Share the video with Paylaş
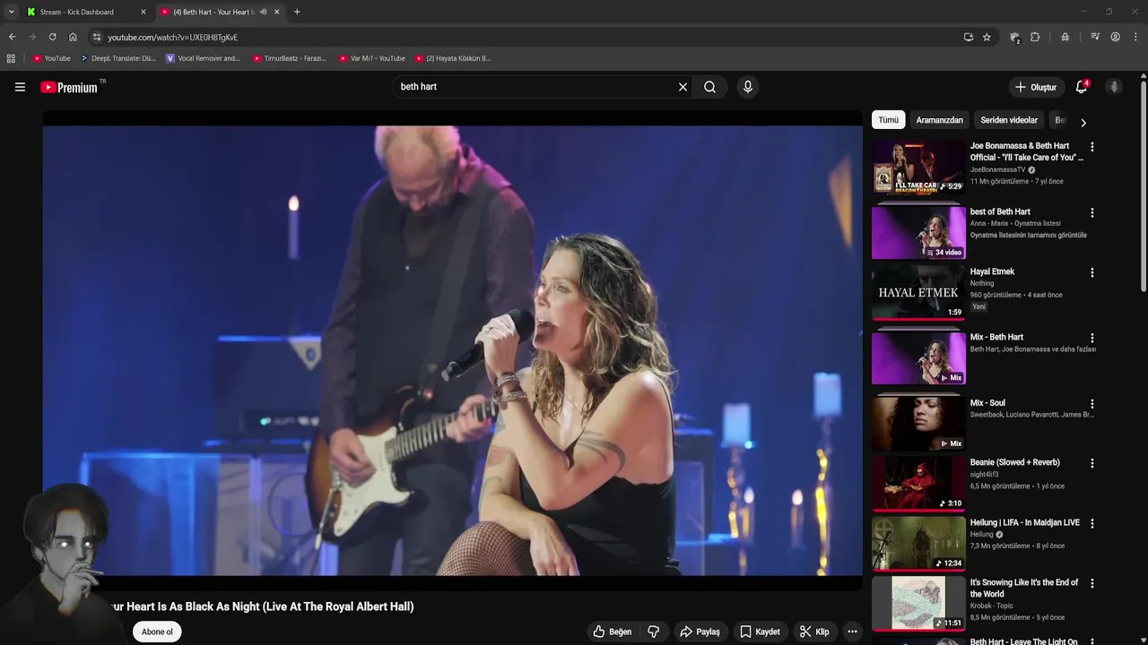Screen dimensions: 1148x645 pyautogui.click(x=700, y=632)
